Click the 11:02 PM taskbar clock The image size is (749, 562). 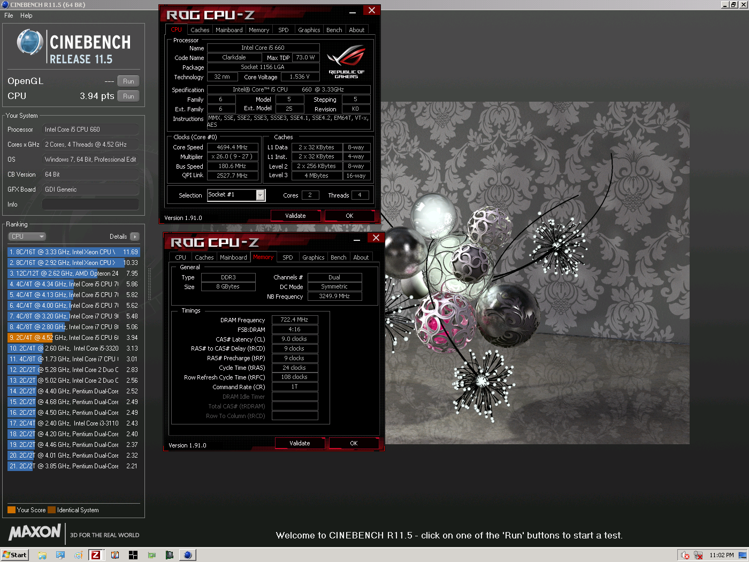(x=721, y=556)
